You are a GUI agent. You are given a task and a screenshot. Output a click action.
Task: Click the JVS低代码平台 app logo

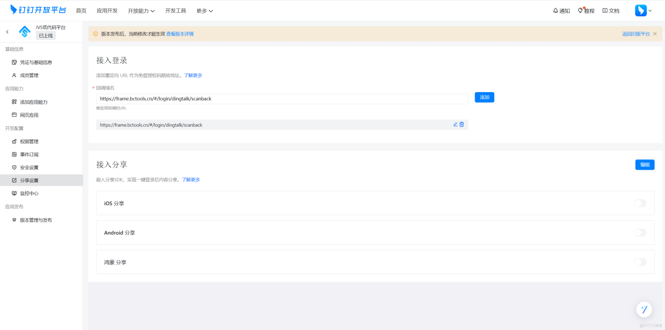tap(25, 32)
